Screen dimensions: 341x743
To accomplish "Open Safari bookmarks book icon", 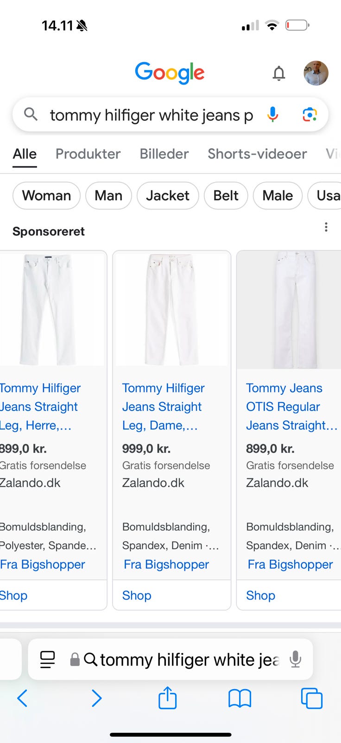I will (x=240, y=698).
